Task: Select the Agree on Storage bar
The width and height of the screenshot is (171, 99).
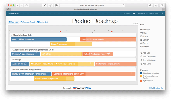Action: 20,64
